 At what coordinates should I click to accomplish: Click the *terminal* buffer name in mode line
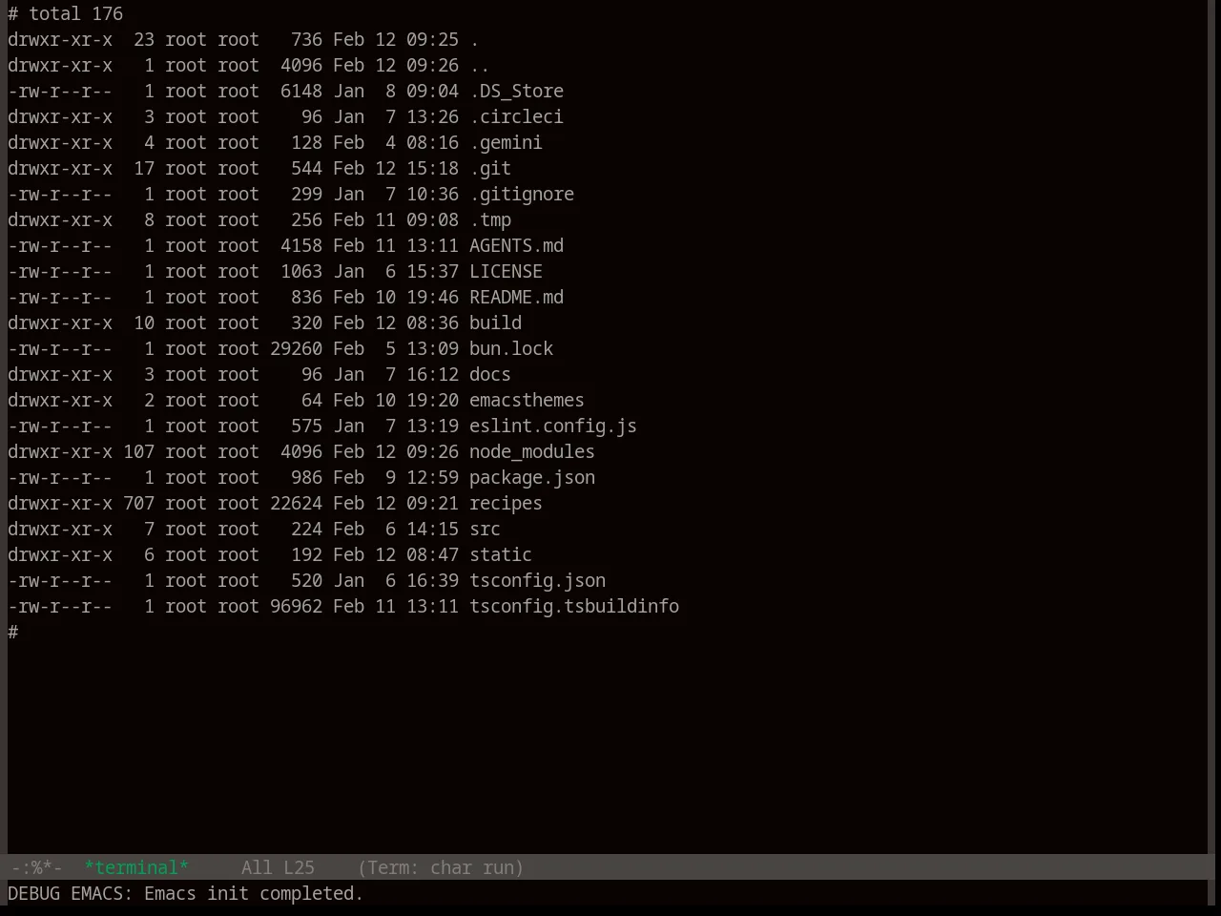tap(136, 867)
